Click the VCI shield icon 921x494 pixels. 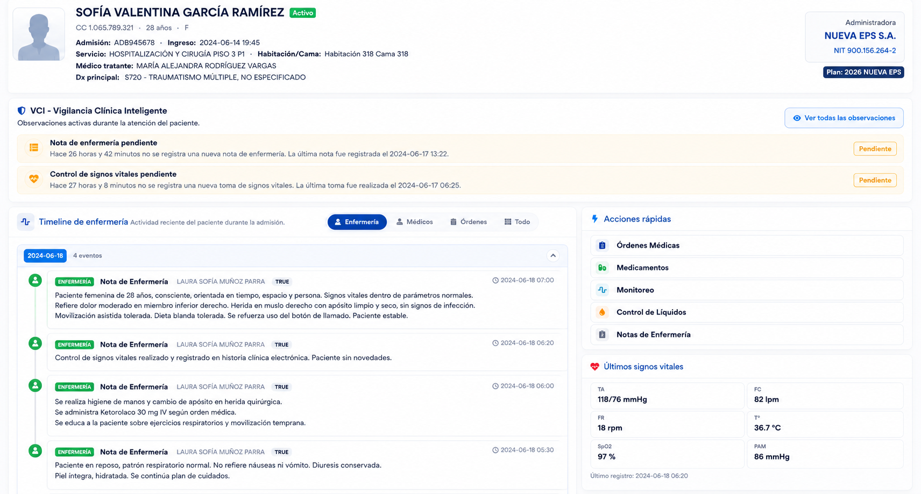click(x=22, y=111)
